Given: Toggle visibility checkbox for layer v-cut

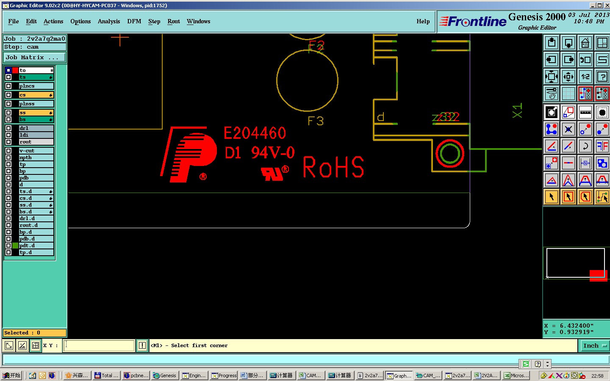Looking at the screenshot, I should [x=8, y=151].
